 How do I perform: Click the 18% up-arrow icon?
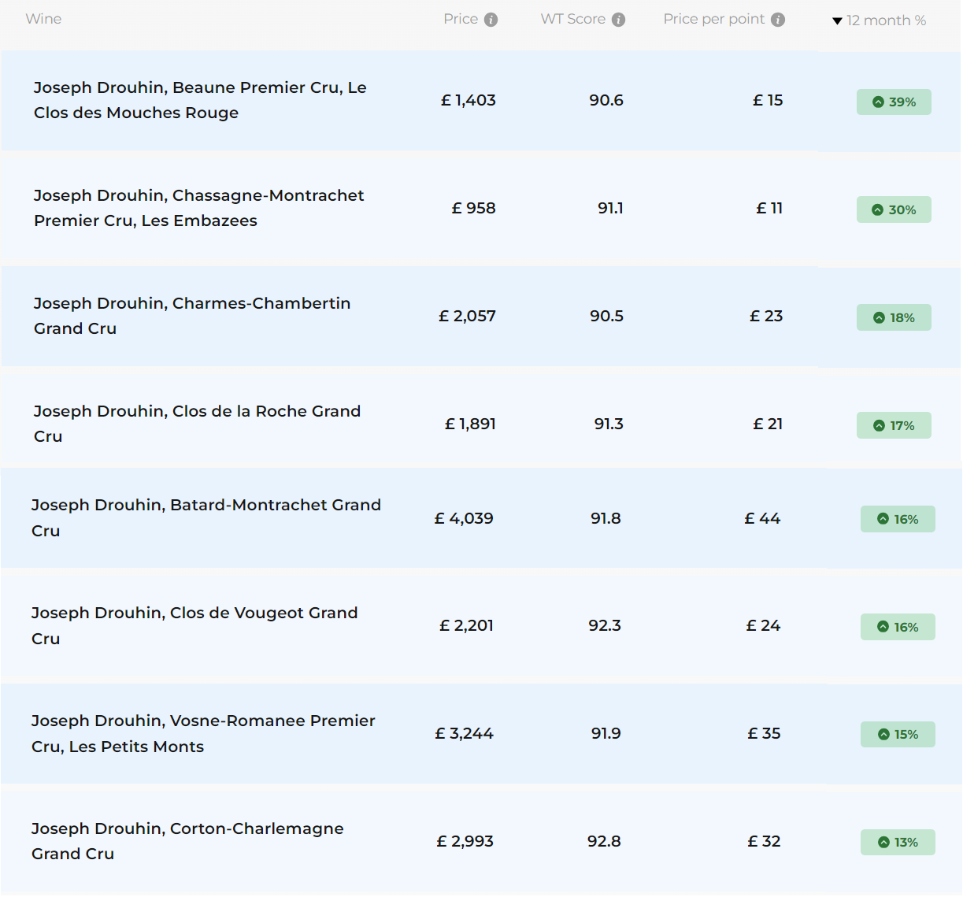click(879, 318)
